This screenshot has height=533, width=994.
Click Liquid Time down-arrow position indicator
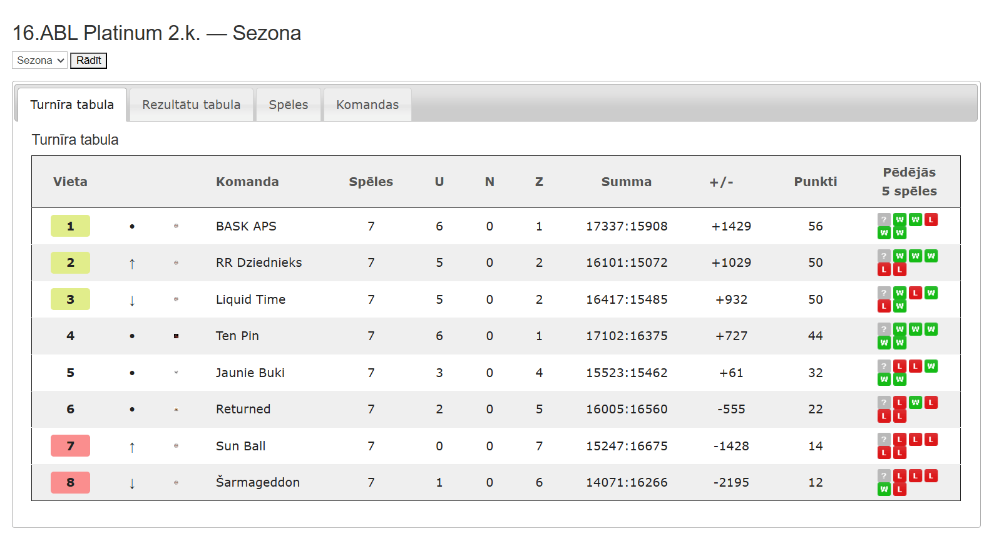[x=132, y=301]
